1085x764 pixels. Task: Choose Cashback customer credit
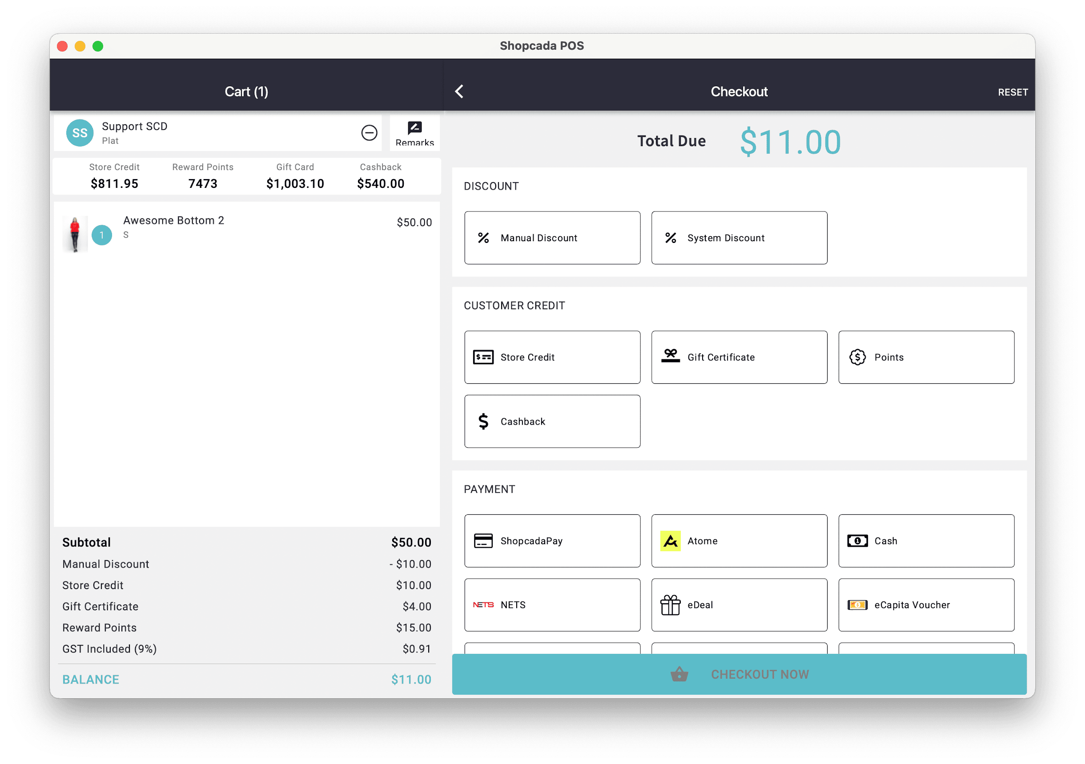point(552,421)
